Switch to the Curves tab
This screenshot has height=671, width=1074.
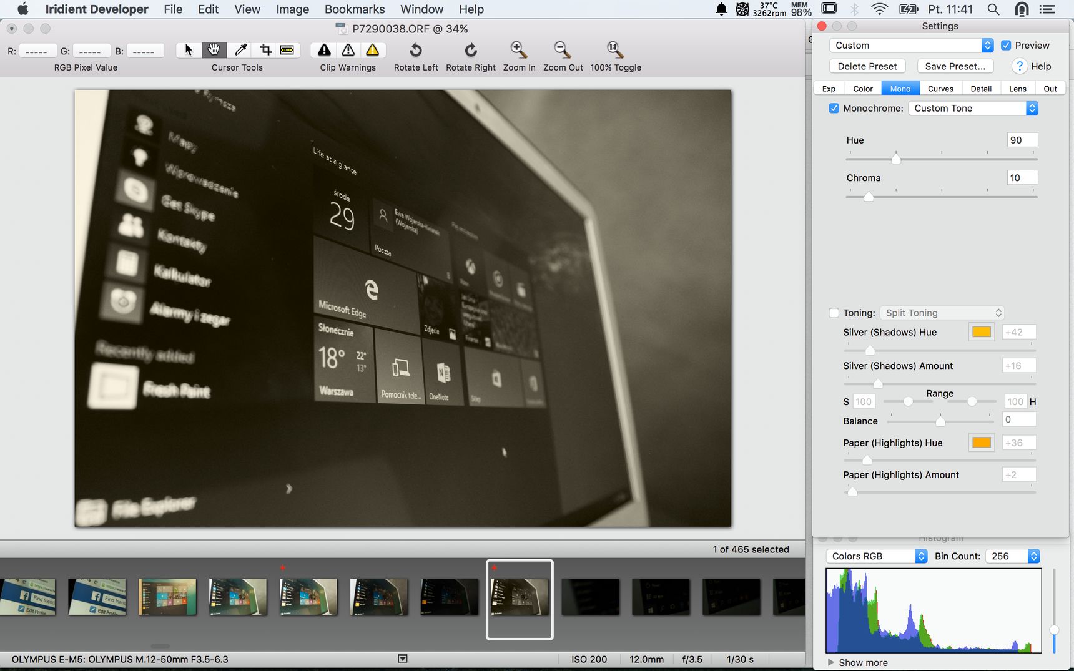(940, 88)
